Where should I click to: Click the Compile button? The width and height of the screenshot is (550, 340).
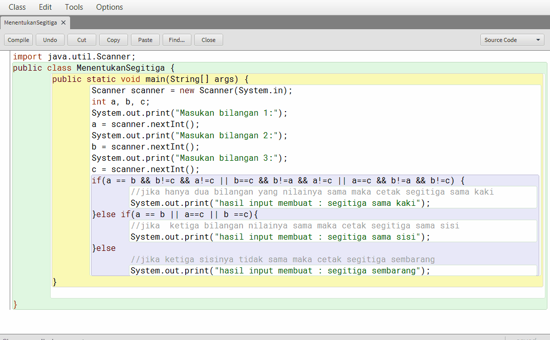coord(18,40)
